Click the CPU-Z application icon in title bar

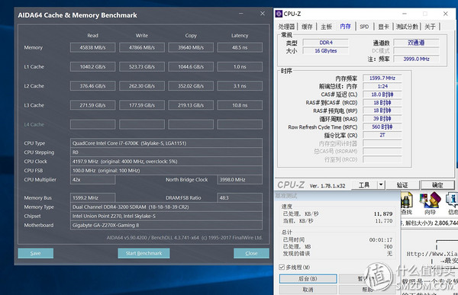pos(279,14)
